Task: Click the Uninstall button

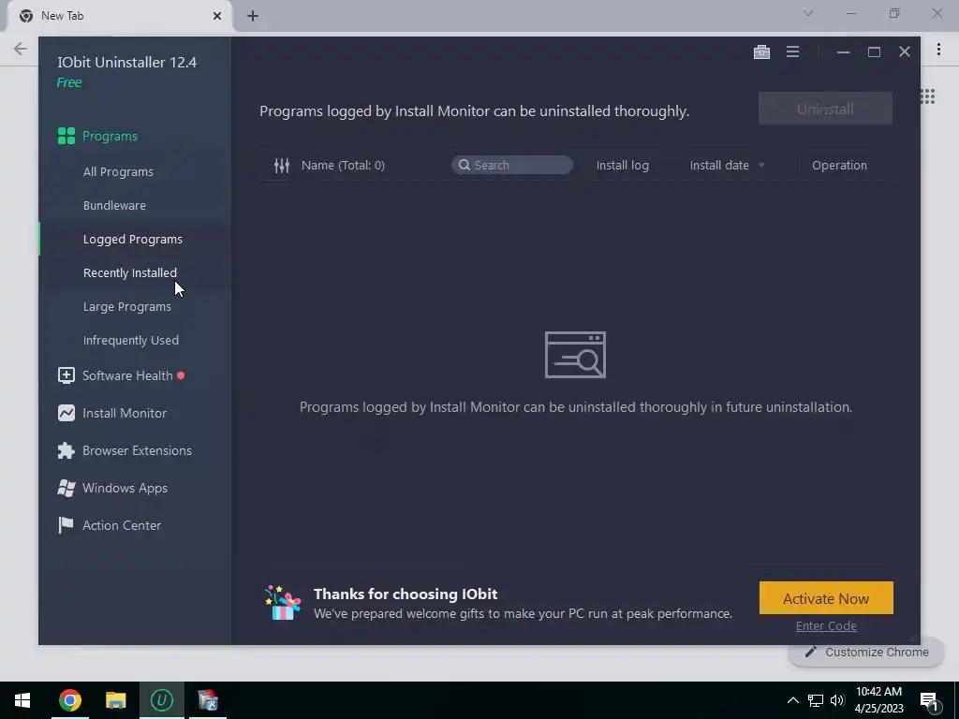Action: click(825, 109)
